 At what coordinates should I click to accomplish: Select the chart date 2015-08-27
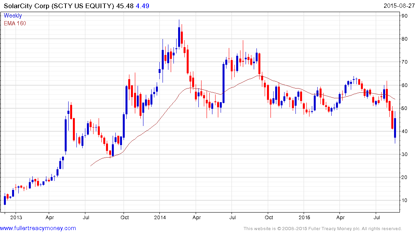tap(399, 6)
